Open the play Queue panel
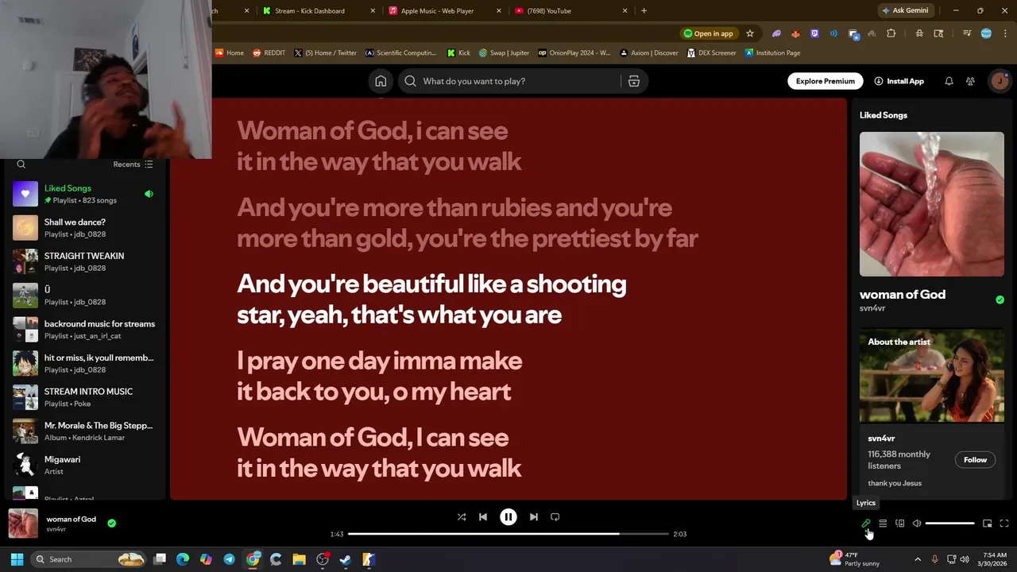This screenshot has width=1017, height=572. [883, 524]
